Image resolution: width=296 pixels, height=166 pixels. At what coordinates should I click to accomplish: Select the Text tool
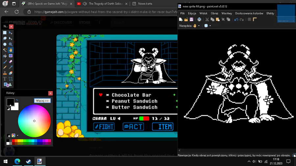point(5,79)
